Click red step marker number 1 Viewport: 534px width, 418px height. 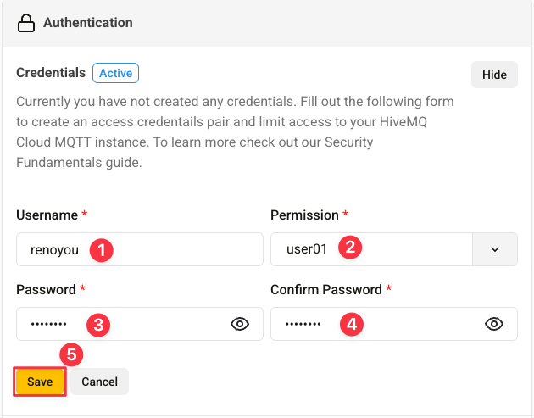(x=101, y=249)
